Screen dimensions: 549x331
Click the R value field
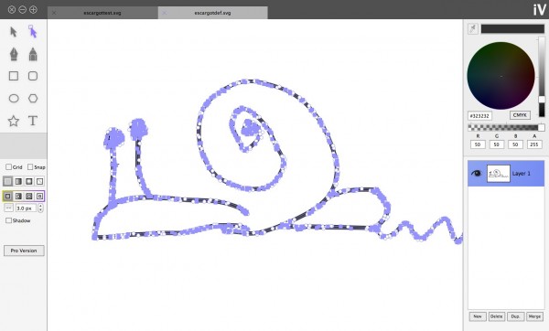478,144
